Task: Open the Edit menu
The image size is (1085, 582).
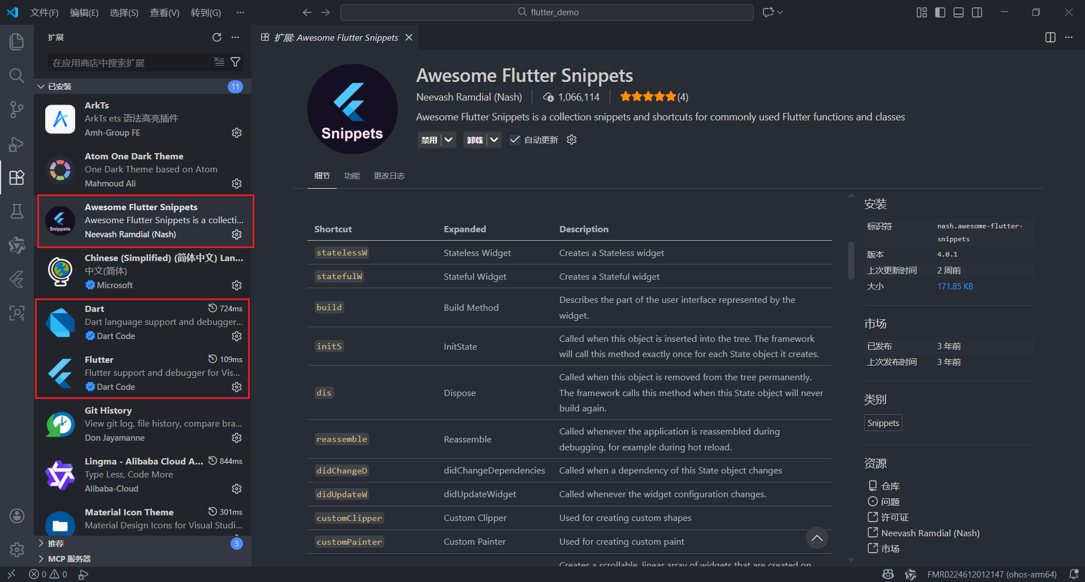Action: coord(84,12)
